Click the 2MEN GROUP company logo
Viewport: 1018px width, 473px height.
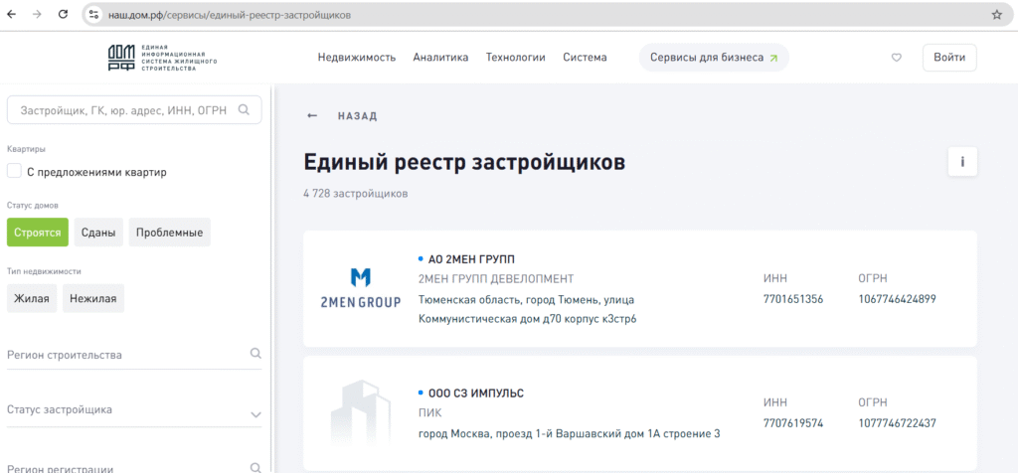click(360, 288)
